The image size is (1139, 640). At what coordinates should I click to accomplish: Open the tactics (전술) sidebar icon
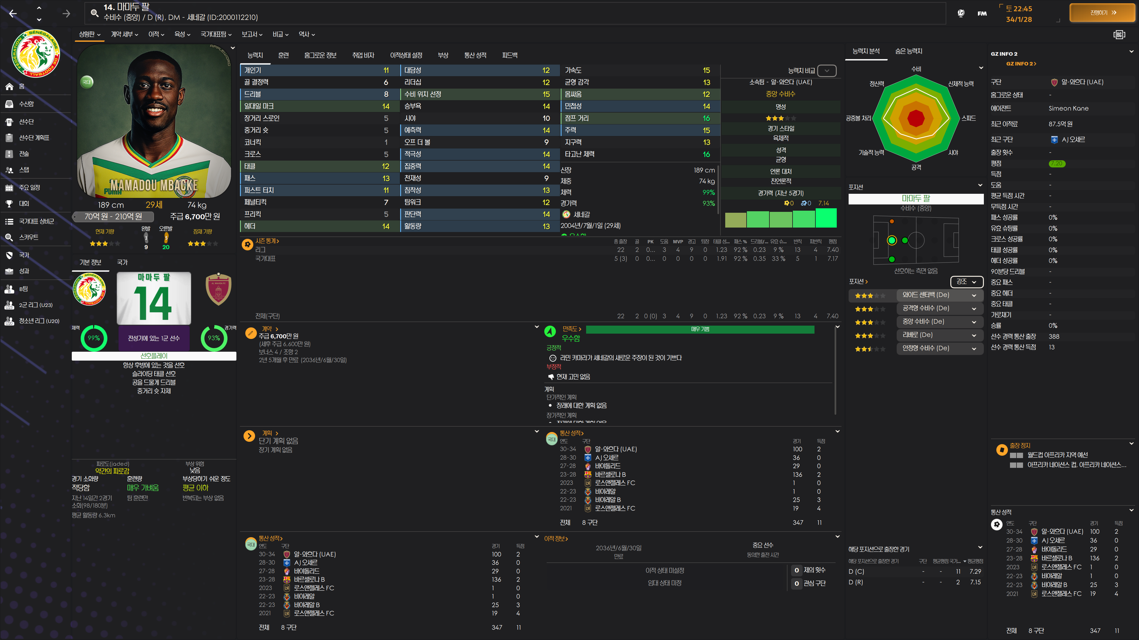coord(9,154)
